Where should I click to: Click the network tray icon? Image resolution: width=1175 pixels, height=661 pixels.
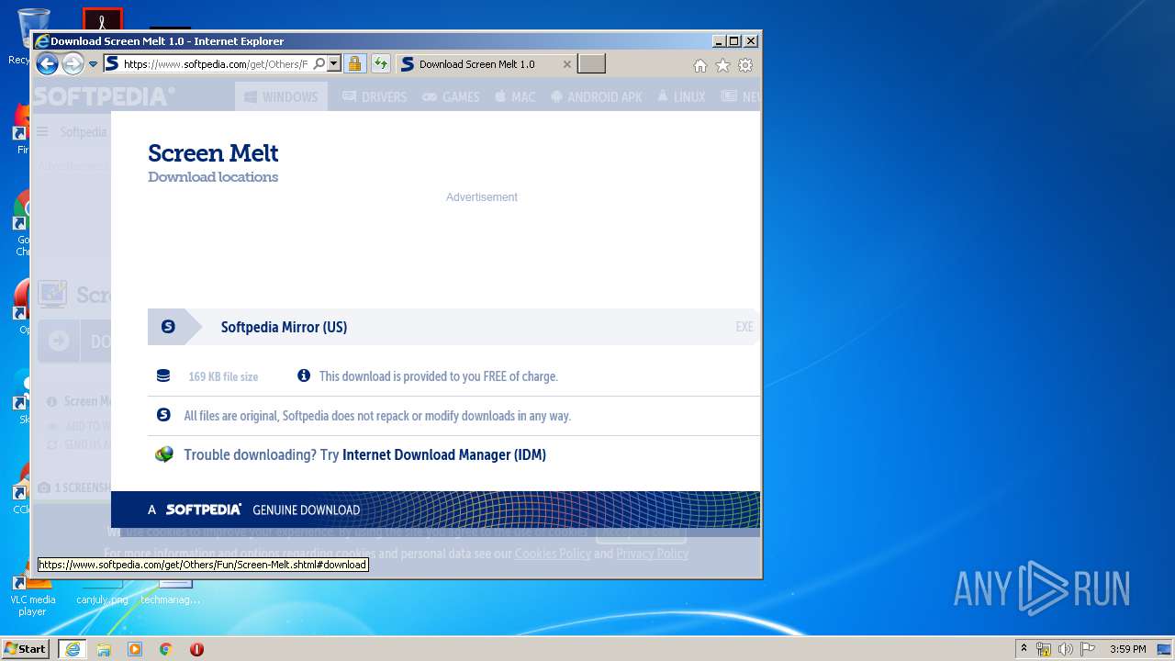coord(1044,649)
